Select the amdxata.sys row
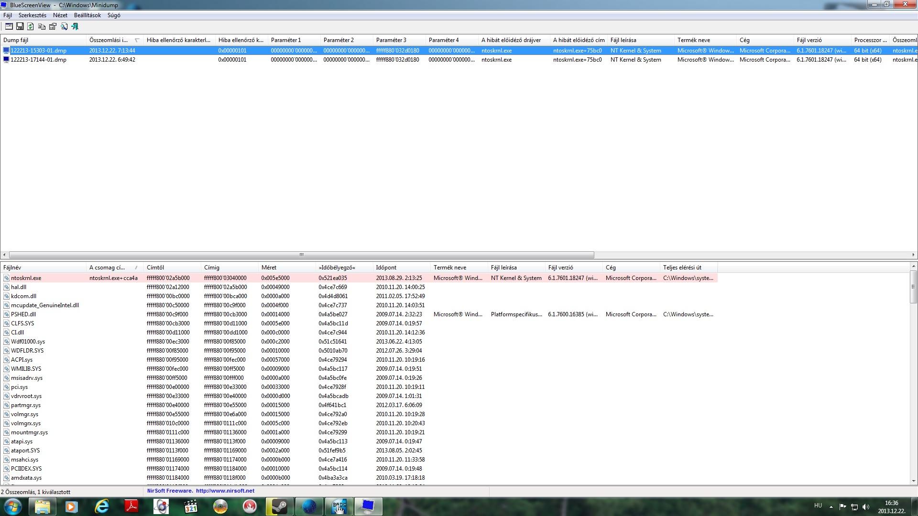918x516 pixels. [x=359, y=478]
